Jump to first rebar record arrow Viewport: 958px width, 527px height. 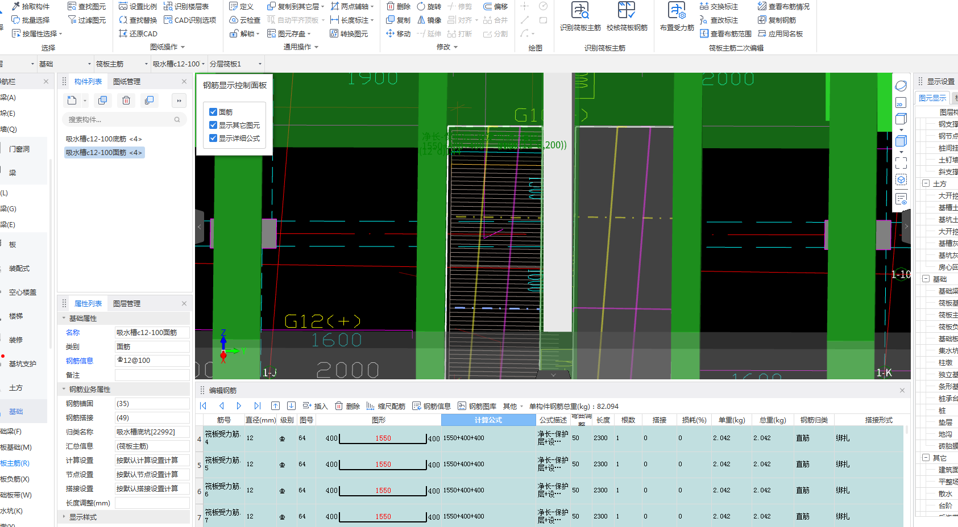point(203,406)
